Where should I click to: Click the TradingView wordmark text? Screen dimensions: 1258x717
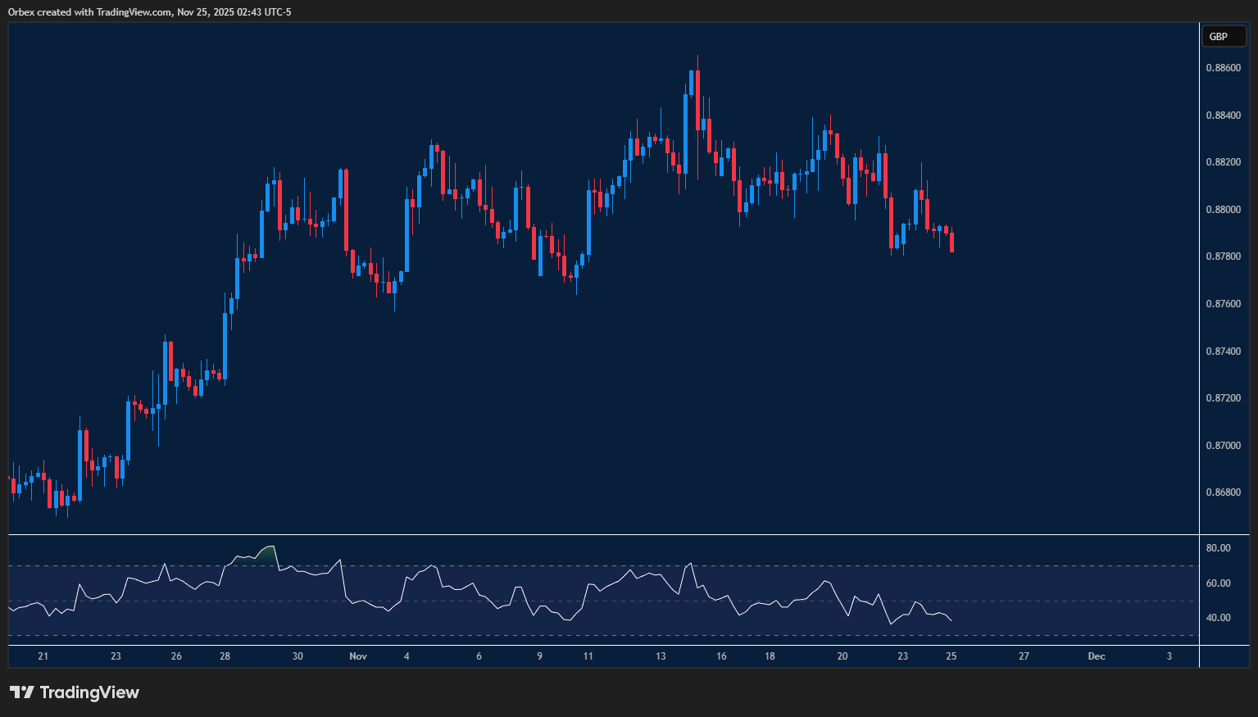[x=89, y=692]
